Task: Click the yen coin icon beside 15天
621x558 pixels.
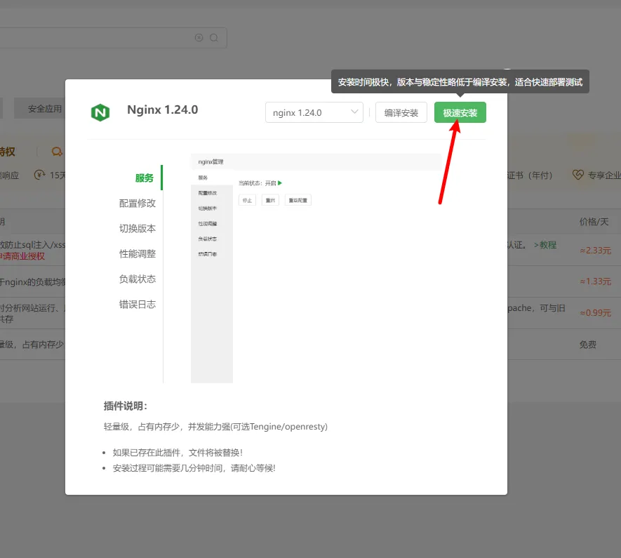Action: [39, 175]
